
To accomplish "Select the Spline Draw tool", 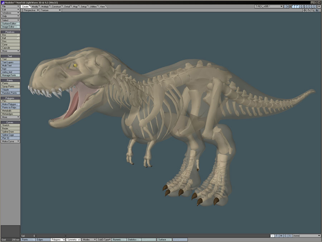I will click(x=10, y=132).
